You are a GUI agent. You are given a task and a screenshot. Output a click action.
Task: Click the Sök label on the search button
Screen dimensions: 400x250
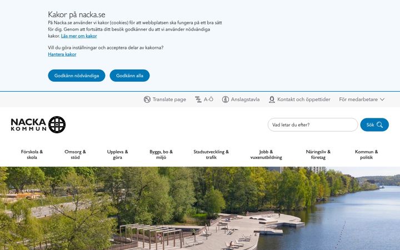click(x=370, y=125)
